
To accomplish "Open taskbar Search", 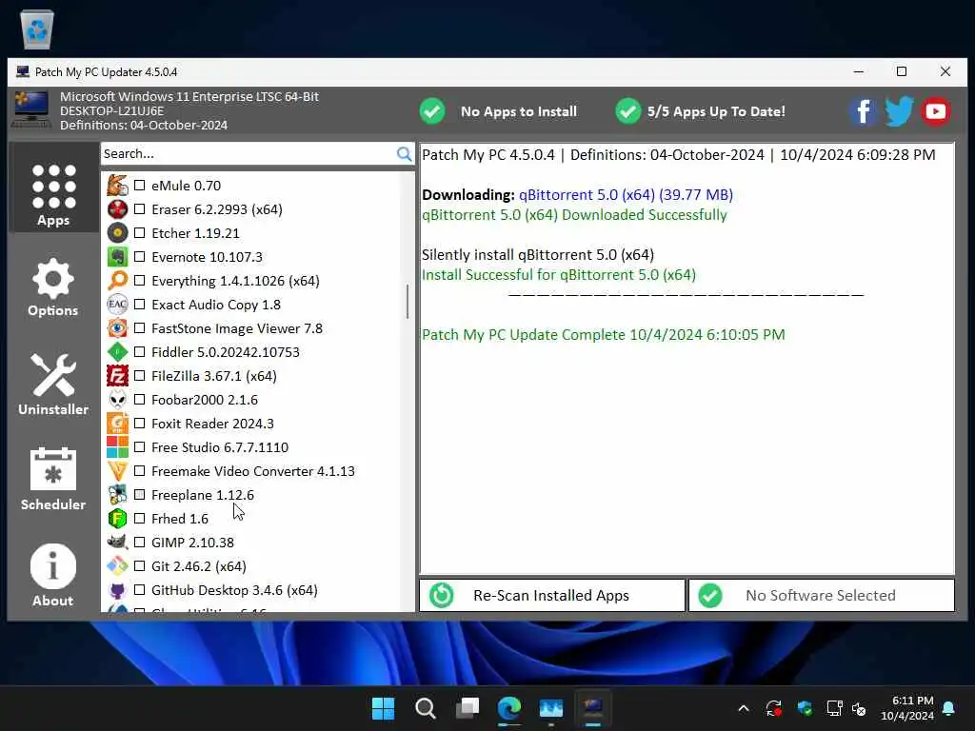I will [426, 708].
